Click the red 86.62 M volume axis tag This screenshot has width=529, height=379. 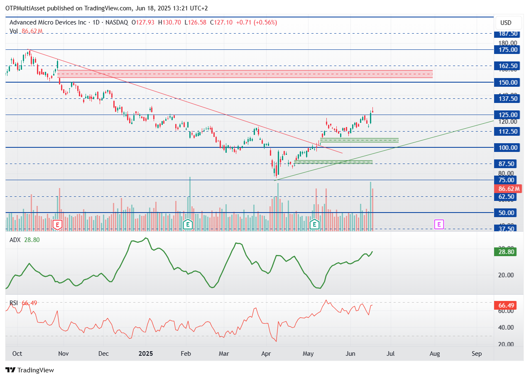(x=508, y=188)
